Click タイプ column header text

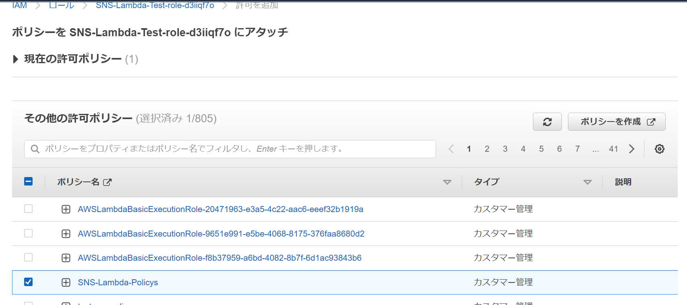[x=487, y=182]
